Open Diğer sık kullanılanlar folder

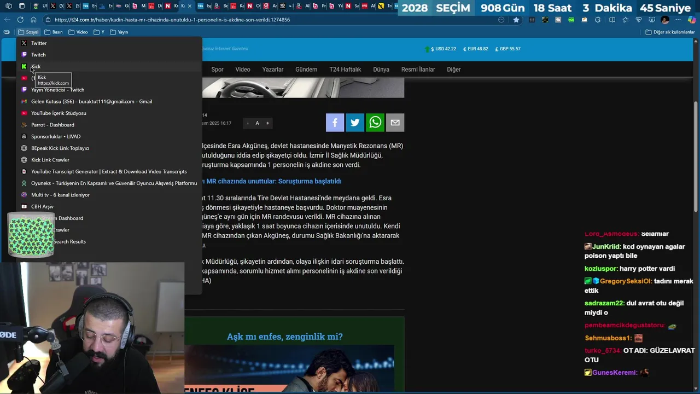[x=670, y=32]
